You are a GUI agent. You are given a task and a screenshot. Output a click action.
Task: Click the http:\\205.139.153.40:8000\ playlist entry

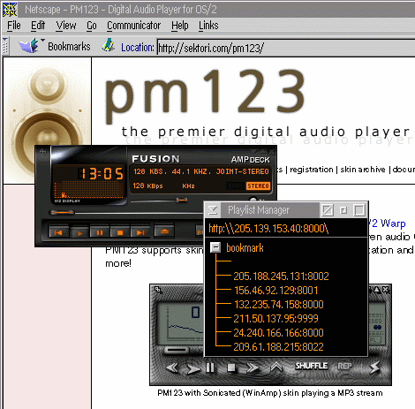click(268, 228)
